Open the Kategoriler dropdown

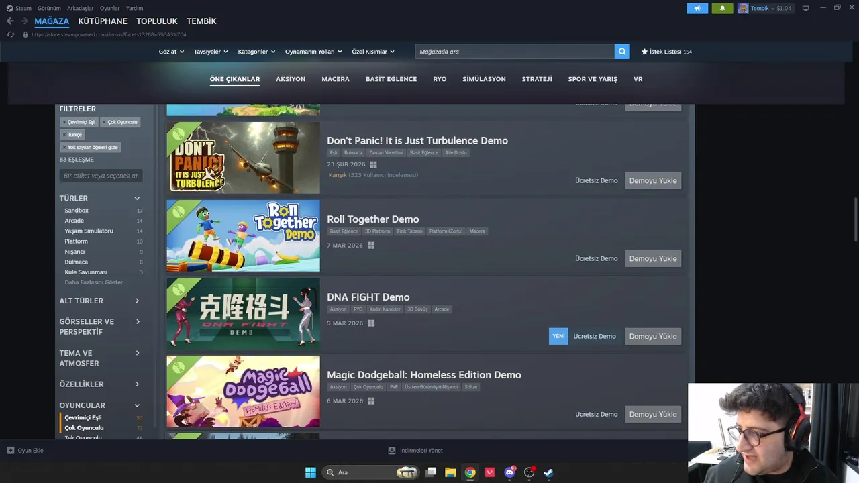click(x=256, y=52)
